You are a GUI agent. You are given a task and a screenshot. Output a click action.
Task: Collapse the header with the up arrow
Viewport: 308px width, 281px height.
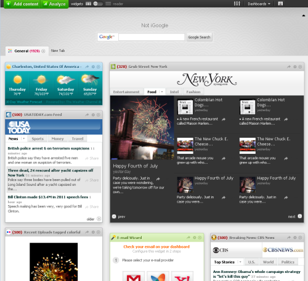pos(304,15)
